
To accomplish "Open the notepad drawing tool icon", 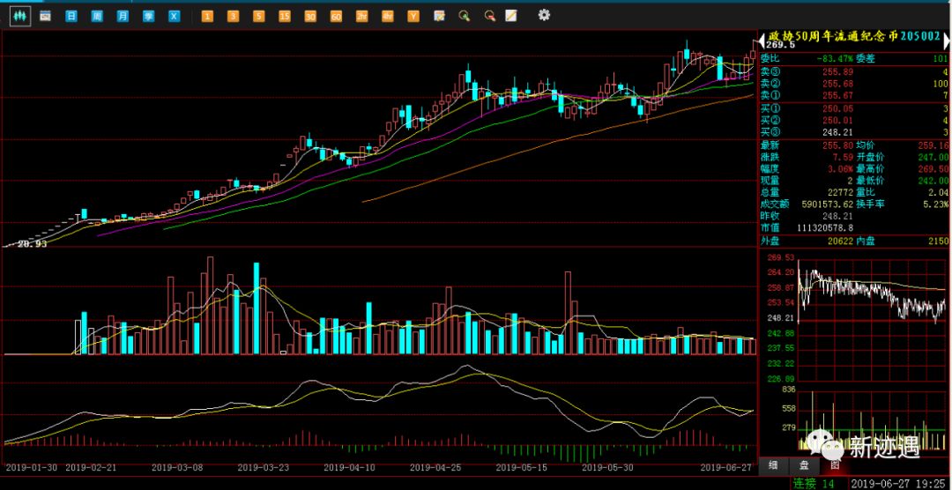I will [511, 17].
